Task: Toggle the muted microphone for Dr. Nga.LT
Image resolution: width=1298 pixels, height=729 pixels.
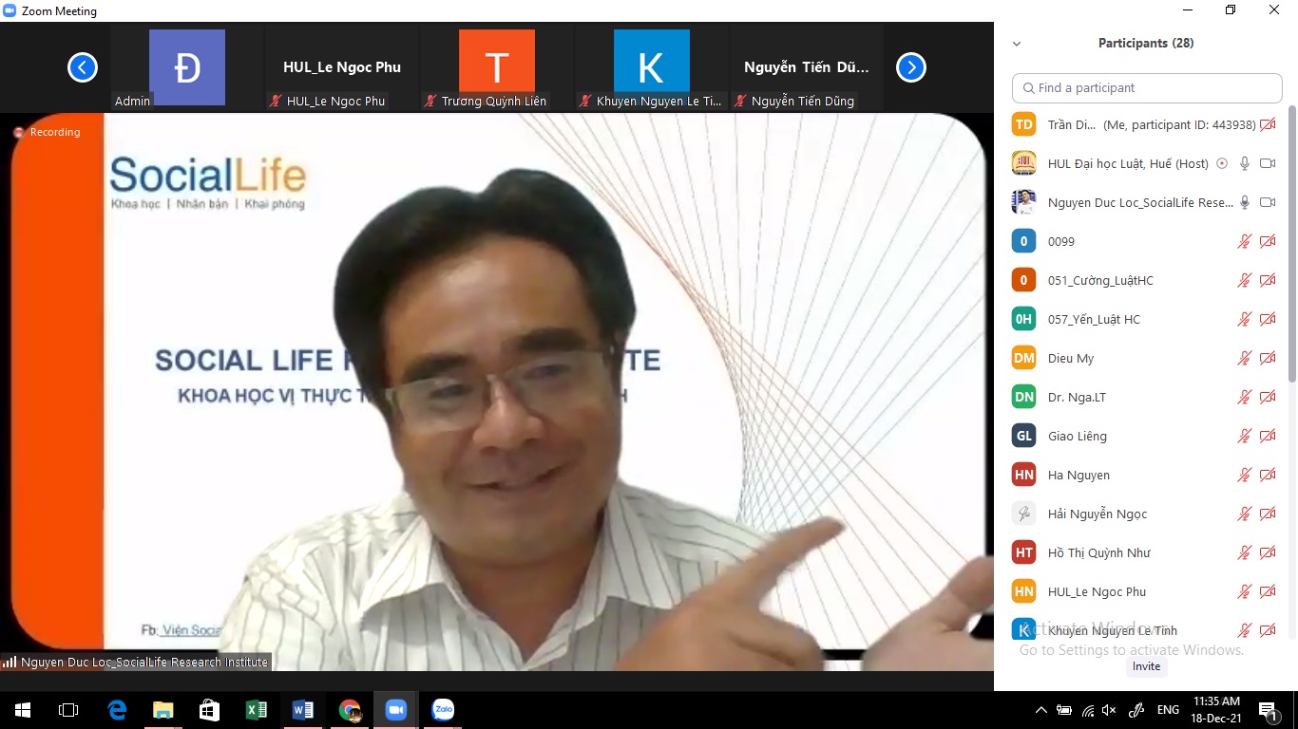Action: coord(1244,397)
